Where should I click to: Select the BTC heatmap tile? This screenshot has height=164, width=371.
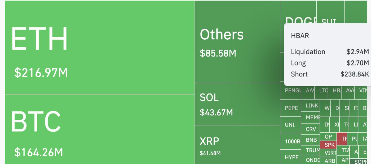pos(100,129)
